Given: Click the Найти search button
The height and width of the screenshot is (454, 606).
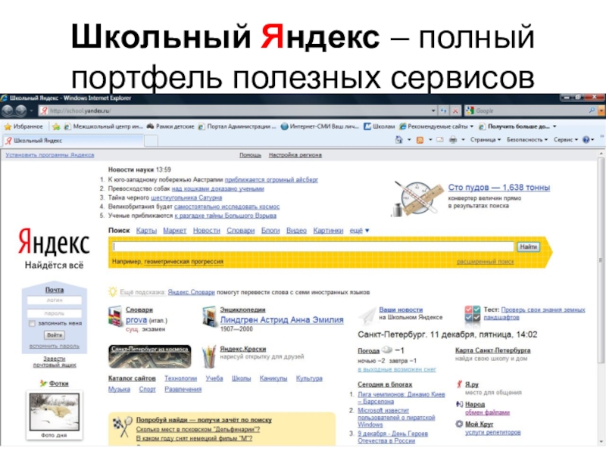Looking at the screenshot, I should (x=528, y=247).
